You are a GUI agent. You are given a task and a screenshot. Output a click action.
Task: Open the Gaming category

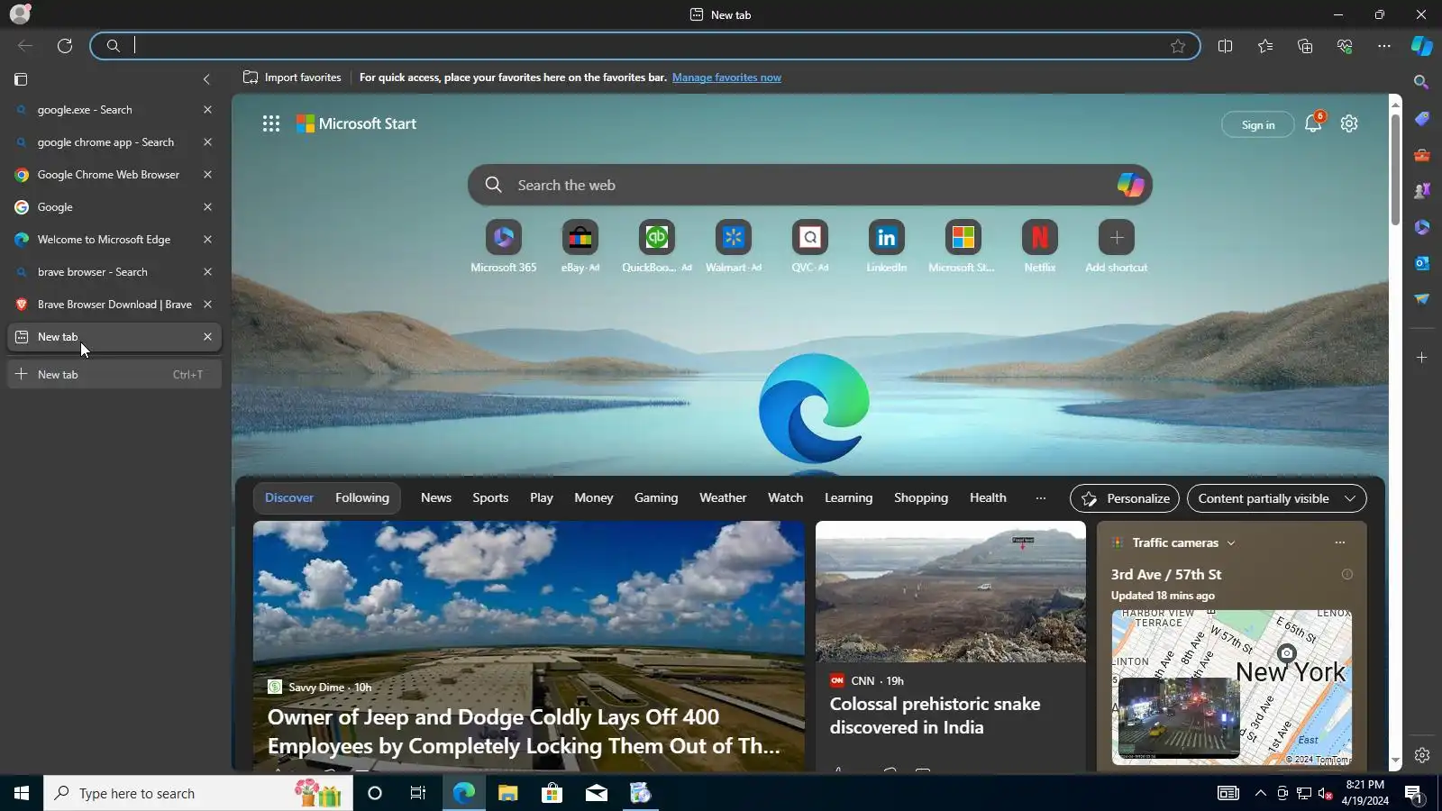pos(656,497)
